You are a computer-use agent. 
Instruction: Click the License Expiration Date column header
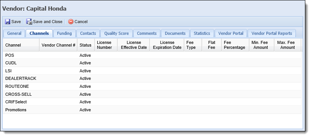tap(167, 45)
